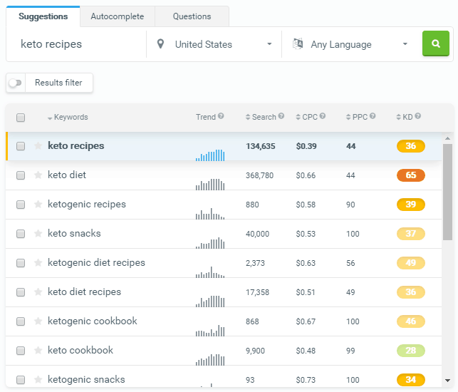
Task: Toggle the Results filter switch
Action: pos(14,83)
